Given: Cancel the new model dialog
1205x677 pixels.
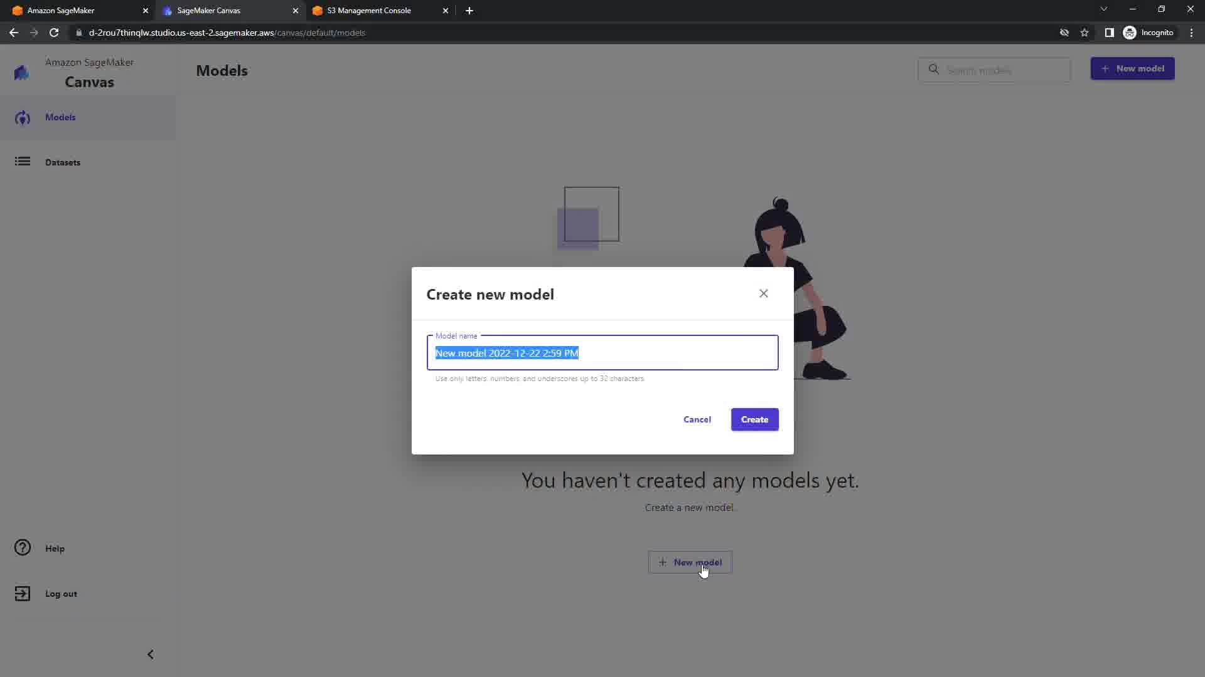Looking at the screenshot, I should [697, 419].
